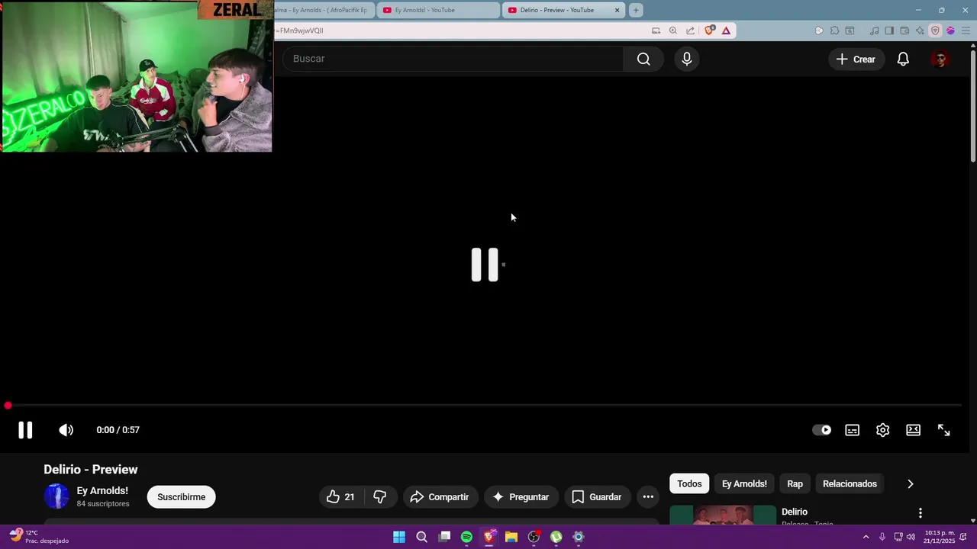This screenshot has height=549, width=977.
Task: Show more filter chips with right chevron
Action: tap(910, 483)
